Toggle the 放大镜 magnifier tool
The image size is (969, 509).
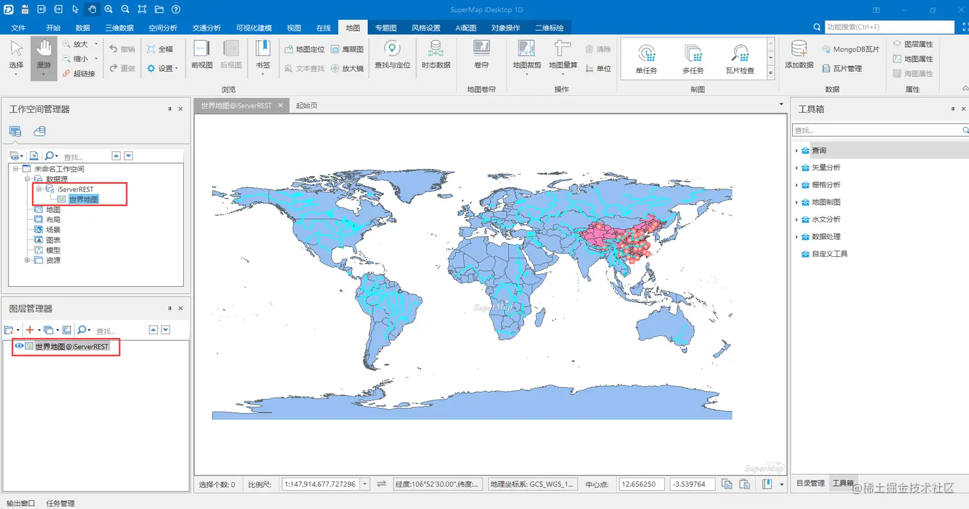click(347, 69)
